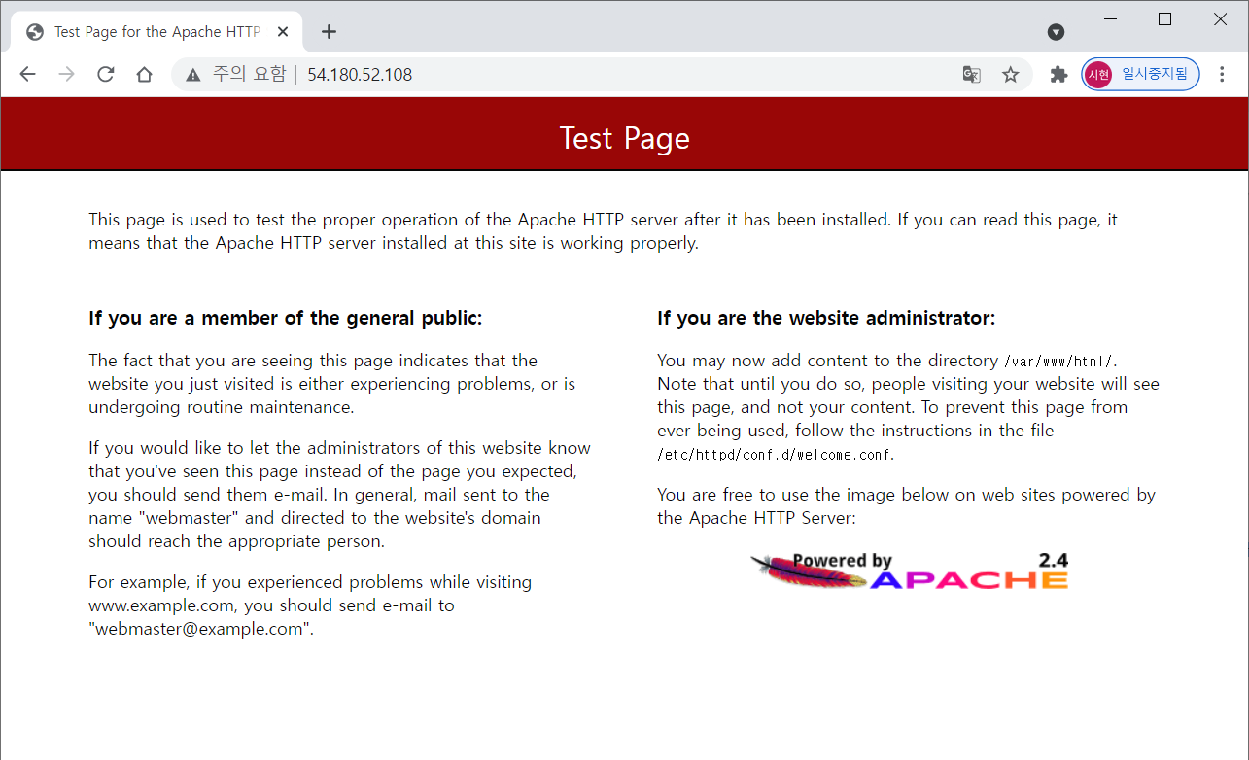Click the heading about general public members
Image resolution: width=1249 pixels, height=760 pixels.
(286, 318)
